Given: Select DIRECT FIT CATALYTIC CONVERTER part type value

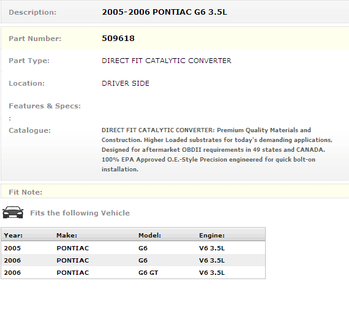Looking at the screenshot, I should point(167,61).
